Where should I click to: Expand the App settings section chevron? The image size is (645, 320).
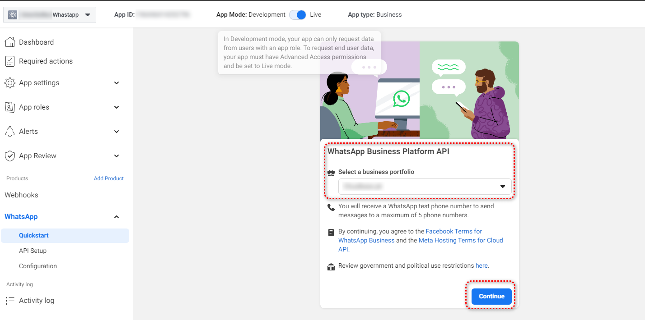[x=117, y=83]
